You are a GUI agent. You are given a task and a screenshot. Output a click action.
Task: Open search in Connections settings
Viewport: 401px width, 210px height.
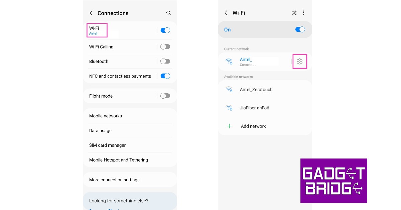(x=169, y=13)
